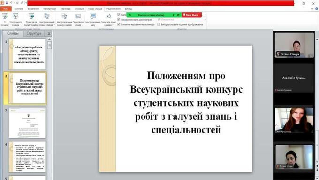The width and height of the screenshot is (319, 180).
Task: Switch to the 'Основне' ribbon tab
Action: pos(19,9)
